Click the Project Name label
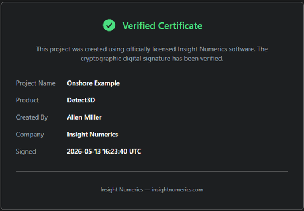This screenshot has height=211, width=304. (36, 83)
